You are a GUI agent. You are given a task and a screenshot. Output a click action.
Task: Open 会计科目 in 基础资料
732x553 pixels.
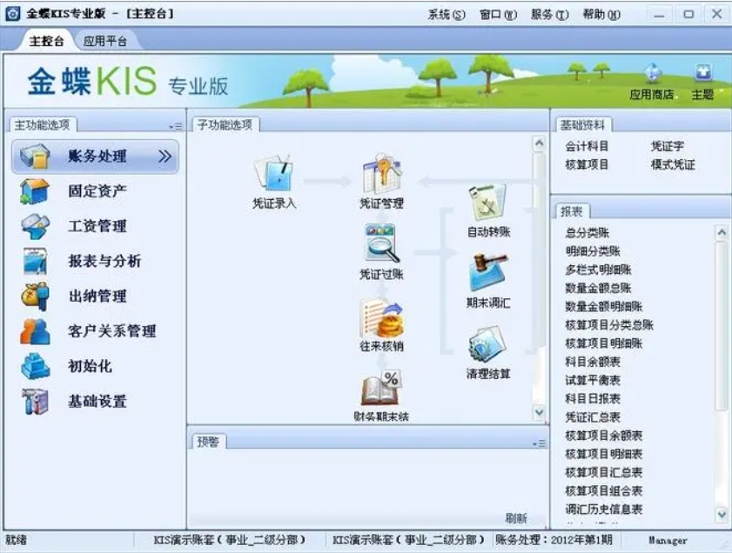(587, 146)
